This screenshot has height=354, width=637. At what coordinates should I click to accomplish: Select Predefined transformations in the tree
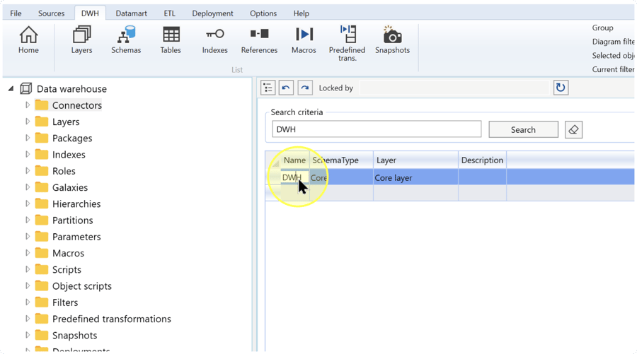pos(111,319)
